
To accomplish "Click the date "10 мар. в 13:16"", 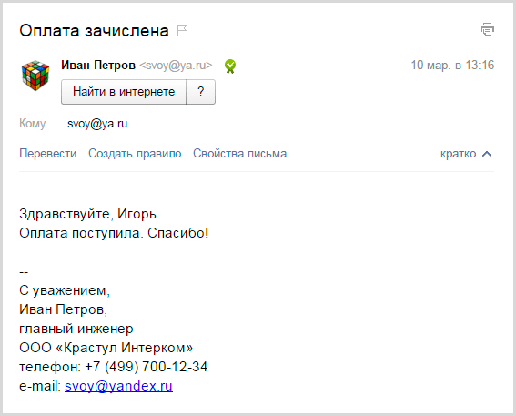I will [452, 65].
